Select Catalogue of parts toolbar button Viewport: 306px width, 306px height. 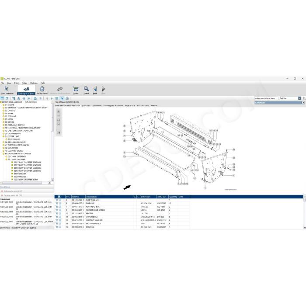coord(26,90)
